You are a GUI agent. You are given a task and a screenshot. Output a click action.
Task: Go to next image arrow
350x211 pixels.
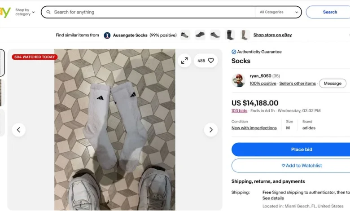[211, 130]
